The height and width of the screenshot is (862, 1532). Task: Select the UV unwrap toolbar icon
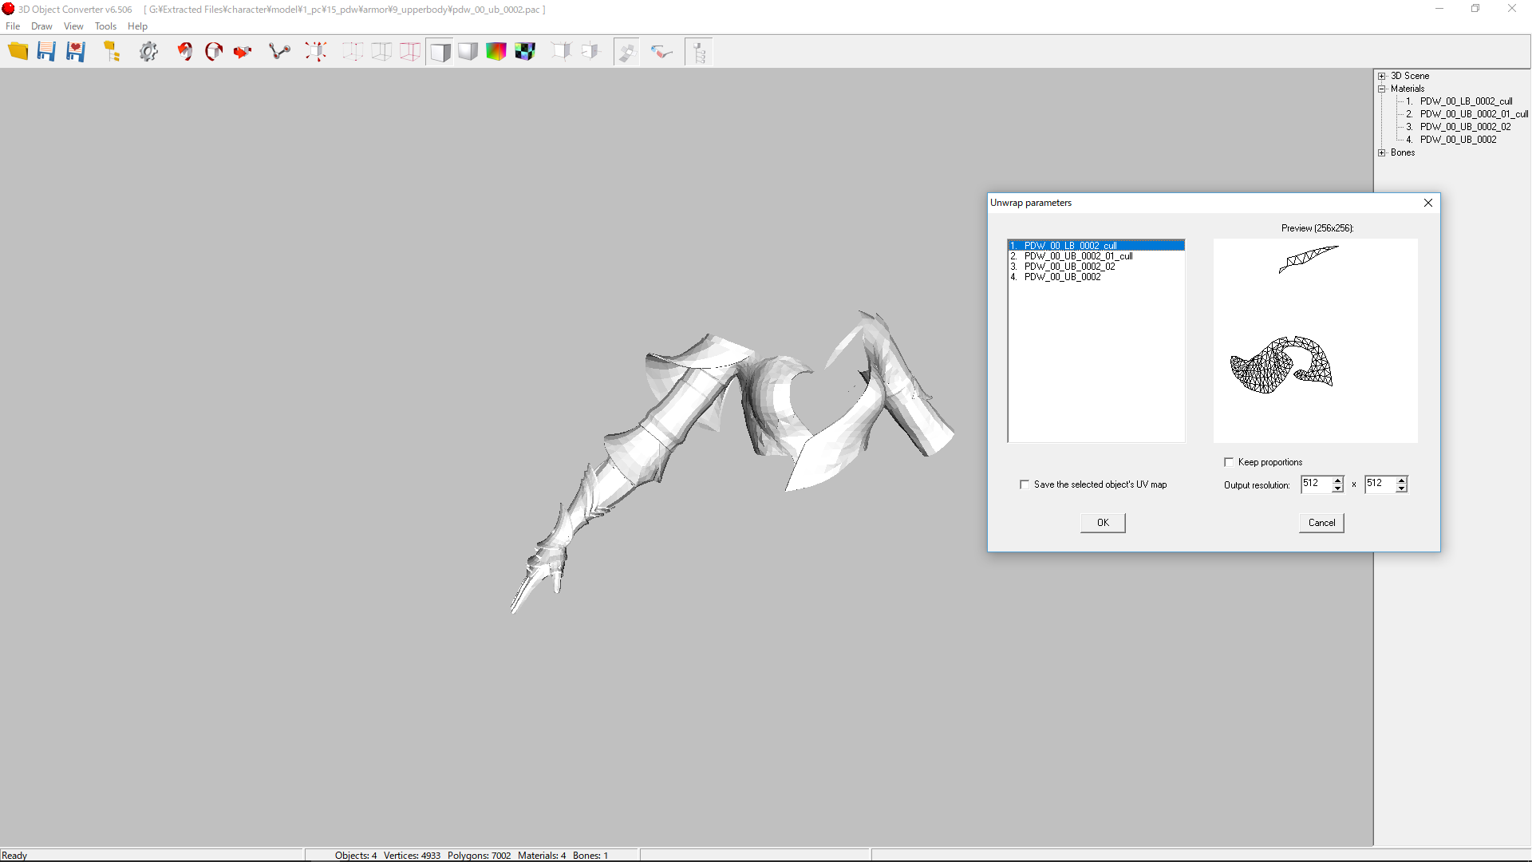click(x=626, y=52)
